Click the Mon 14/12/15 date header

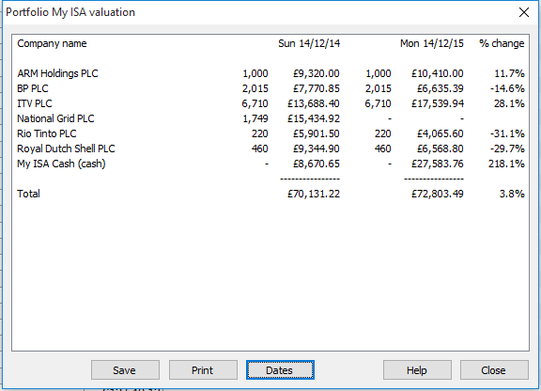click(x=432, y=43)
